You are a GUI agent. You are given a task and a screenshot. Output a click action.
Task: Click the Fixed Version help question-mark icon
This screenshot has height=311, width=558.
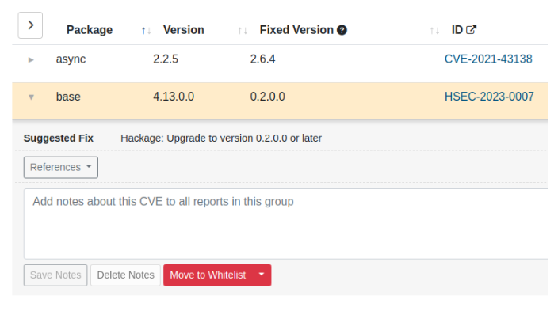pos(342,30)
